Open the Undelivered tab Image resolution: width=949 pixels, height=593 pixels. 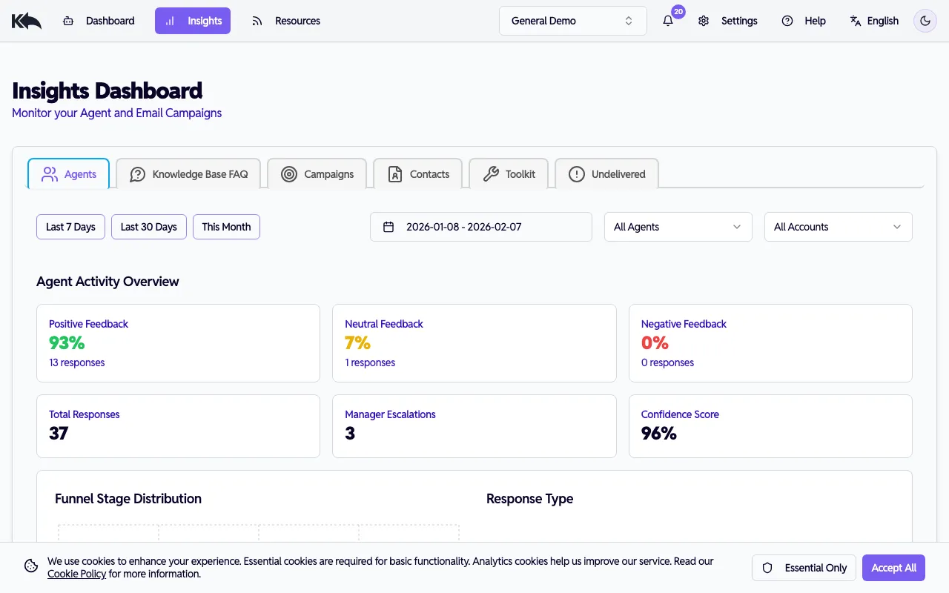606,173
